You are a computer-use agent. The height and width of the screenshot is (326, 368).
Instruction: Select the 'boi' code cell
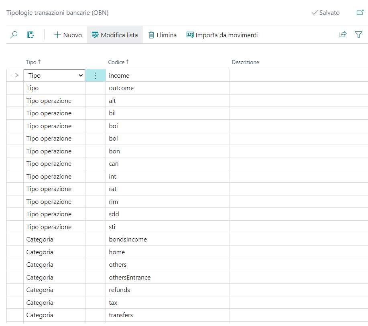click(168, 126)
